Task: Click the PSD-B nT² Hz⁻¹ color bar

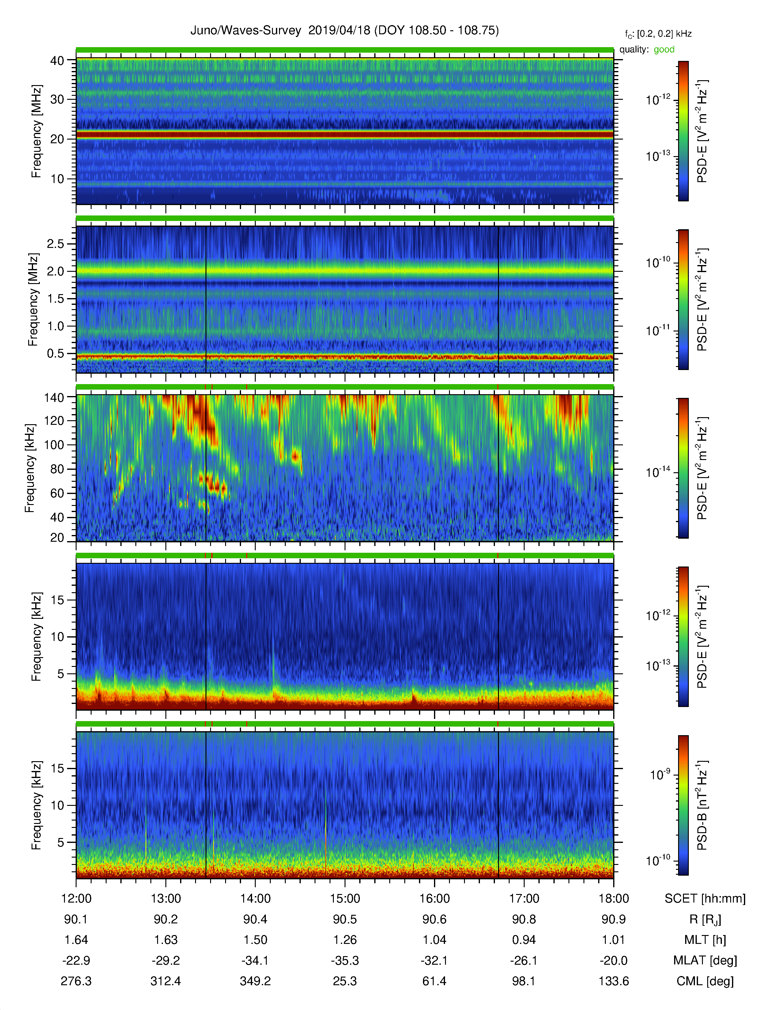Action: pos(683,805)
